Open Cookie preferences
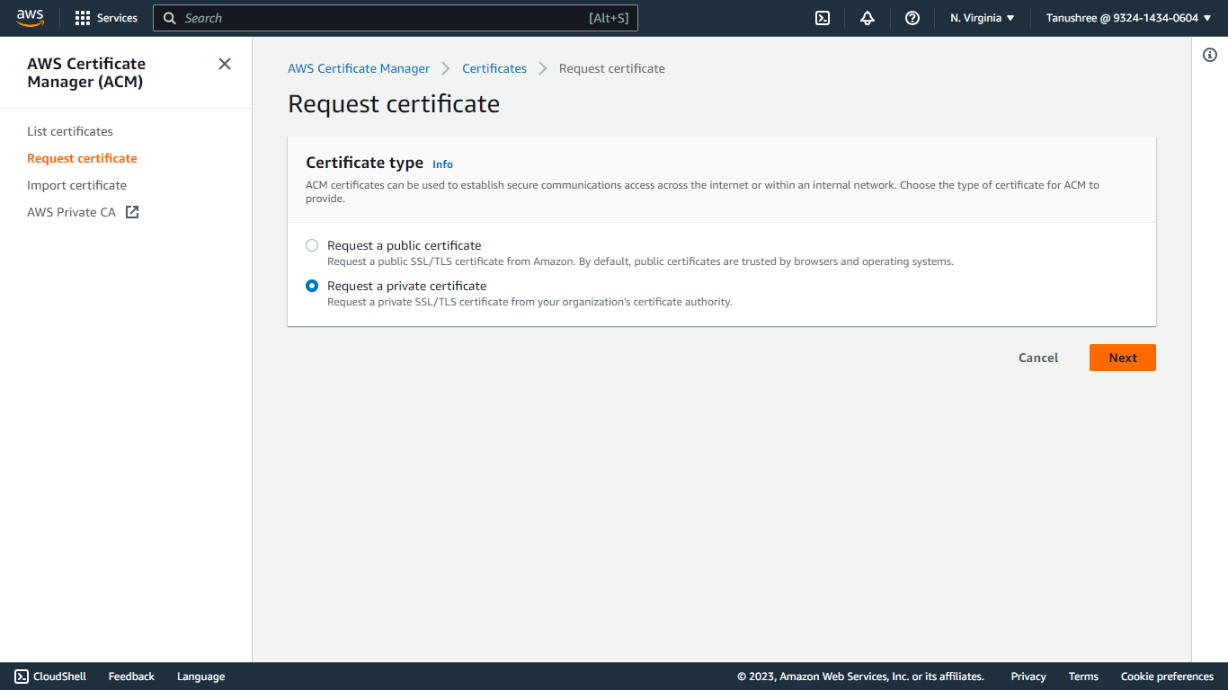 [x=1167, y=677]
